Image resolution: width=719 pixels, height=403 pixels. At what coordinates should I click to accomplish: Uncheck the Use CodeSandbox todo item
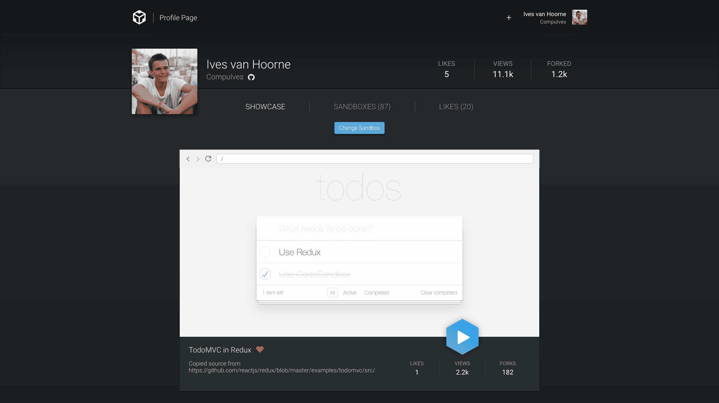tap(265, 274)
